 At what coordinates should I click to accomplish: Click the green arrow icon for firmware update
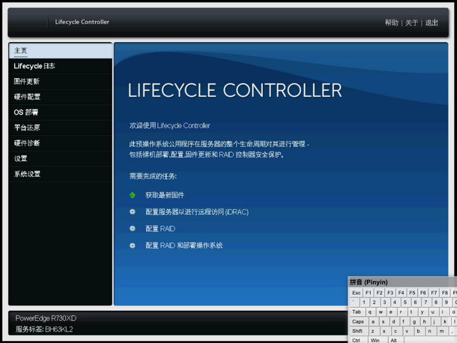point(133,195)
